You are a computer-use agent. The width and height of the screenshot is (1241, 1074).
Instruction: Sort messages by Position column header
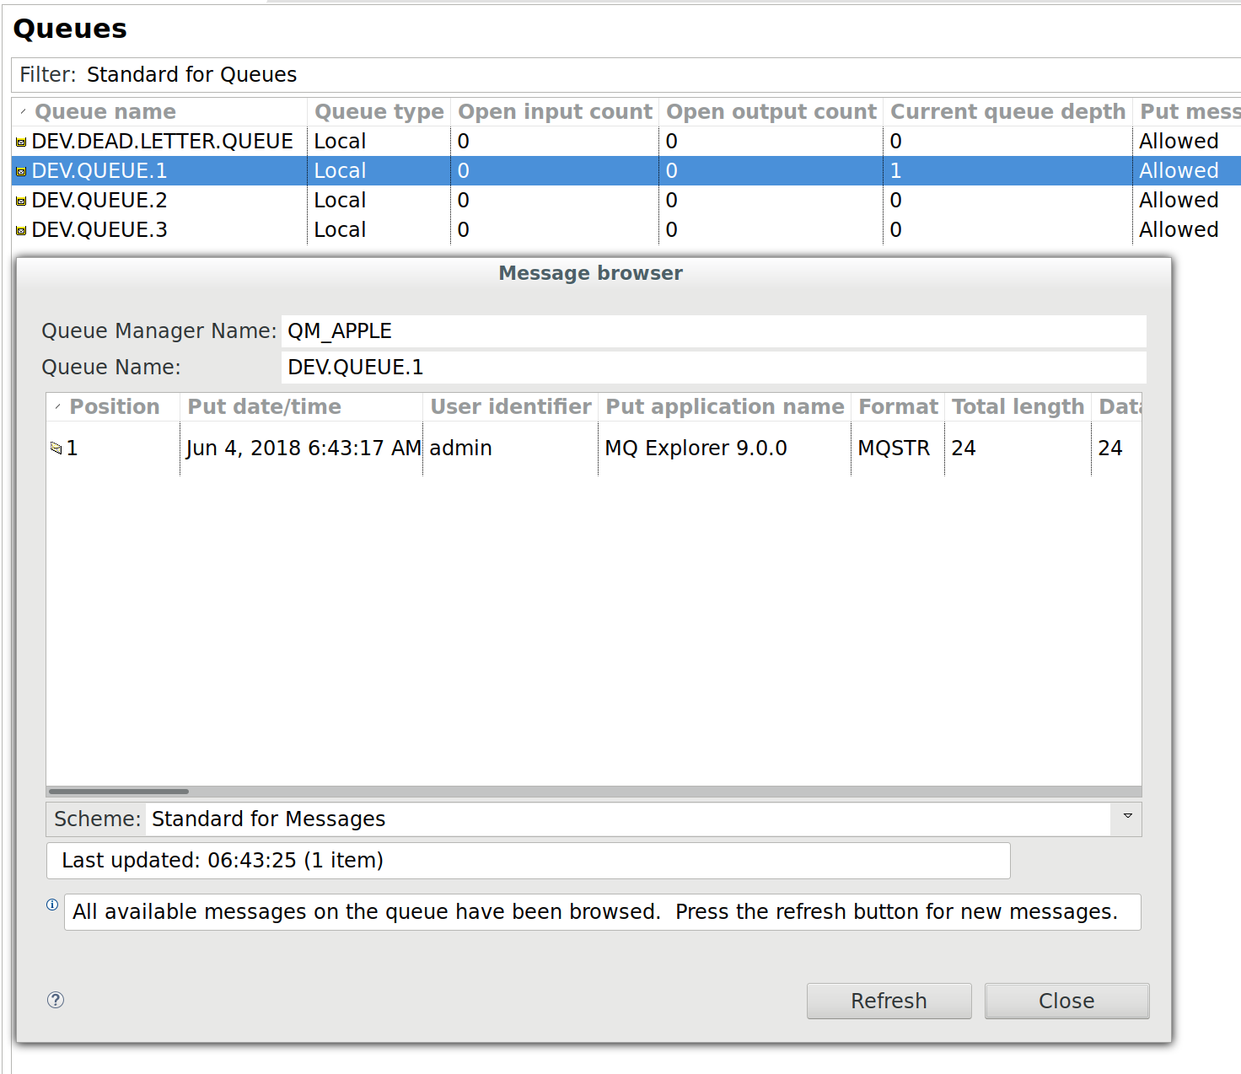[114, 407]
